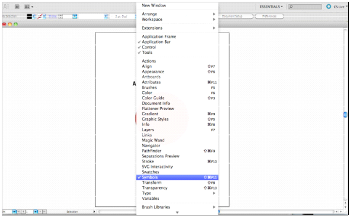Open the Magic Wand panel

[177, 140]
